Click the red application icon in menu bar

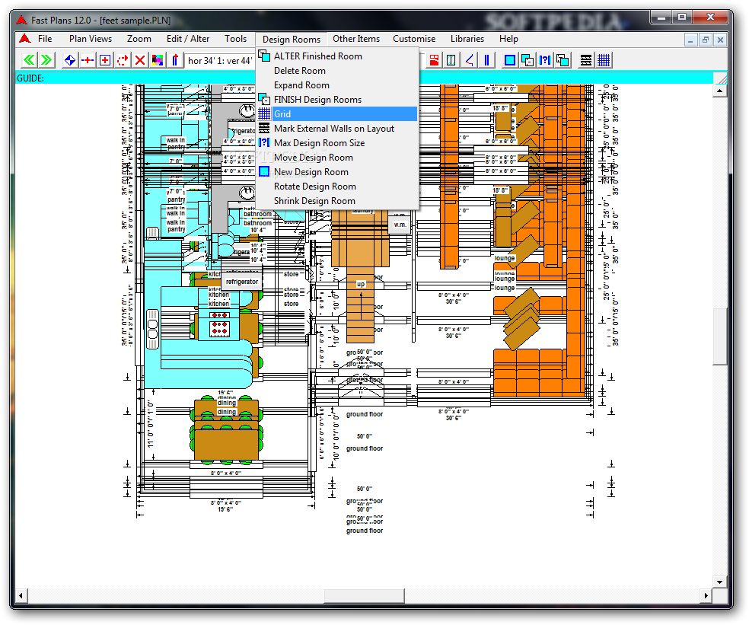(x=25, y=39)
